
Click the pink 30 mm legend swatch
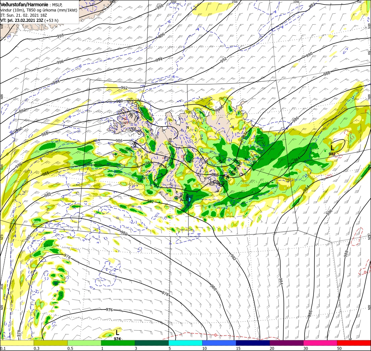[320, 343]
